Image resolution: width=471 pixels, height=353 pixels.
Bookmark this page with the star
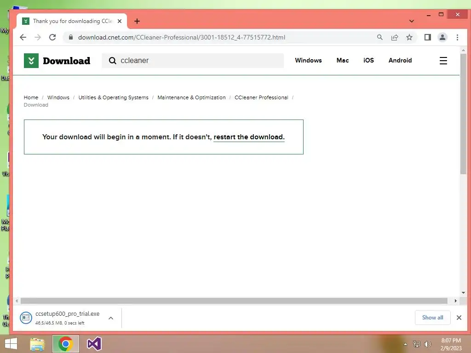[x=409, y=37]
